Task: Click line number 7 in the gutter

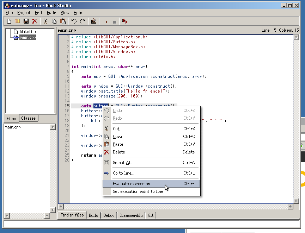Action: click(68, 67)
